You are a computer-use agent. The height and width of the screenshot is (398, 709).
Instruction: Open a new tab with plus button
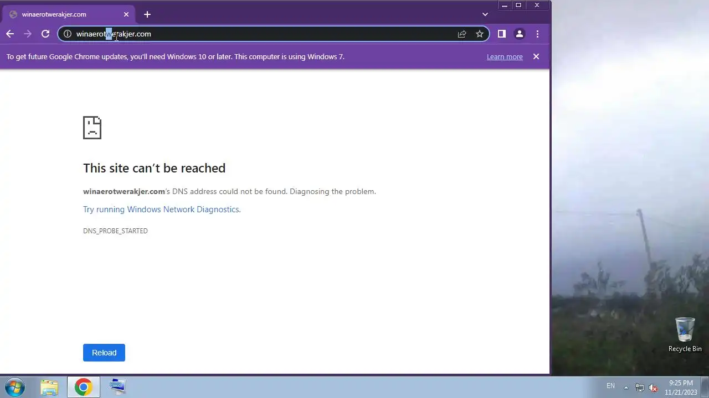click(147, 14)
